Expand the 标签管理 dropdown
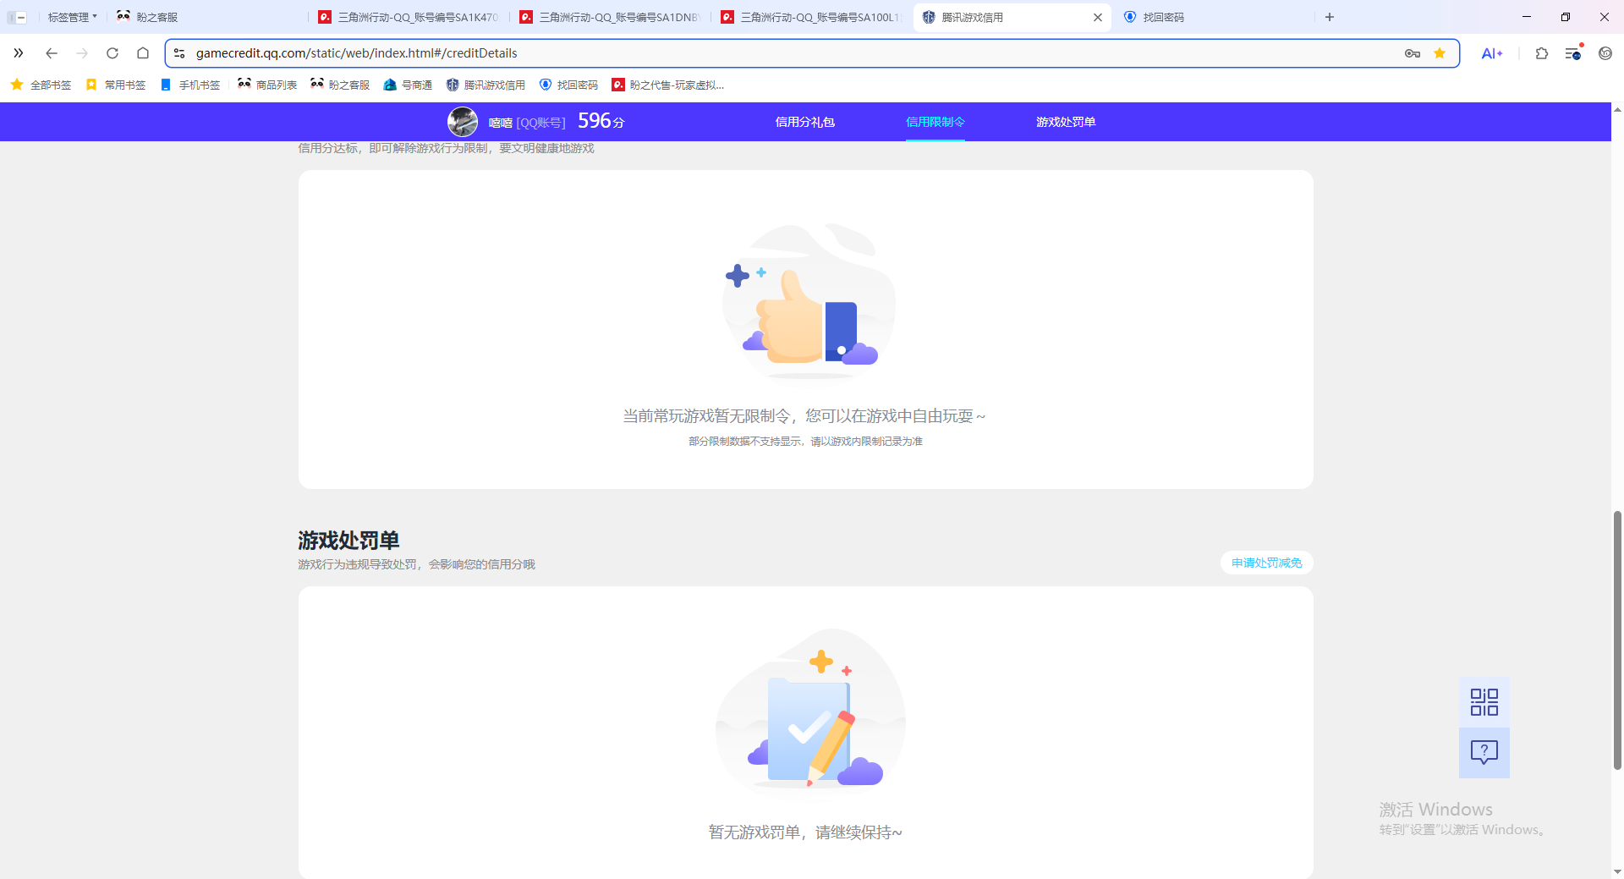 71,17
